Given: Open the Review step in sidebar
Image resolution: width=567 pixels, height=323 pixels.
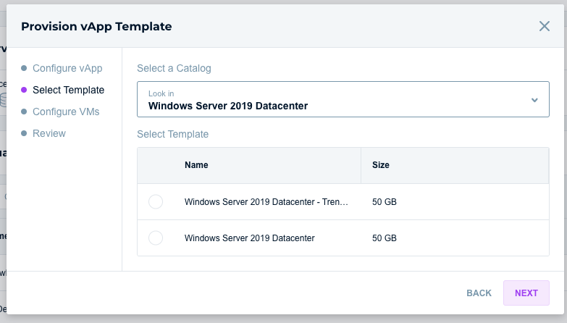Looking at the screenshot, I should tap(49, 134).
